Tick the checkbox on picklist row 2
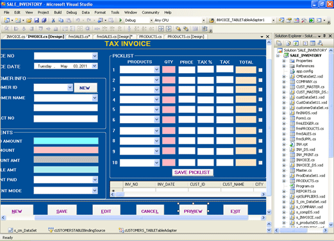This screenshot has height=241, width=334. pos(260,80)
